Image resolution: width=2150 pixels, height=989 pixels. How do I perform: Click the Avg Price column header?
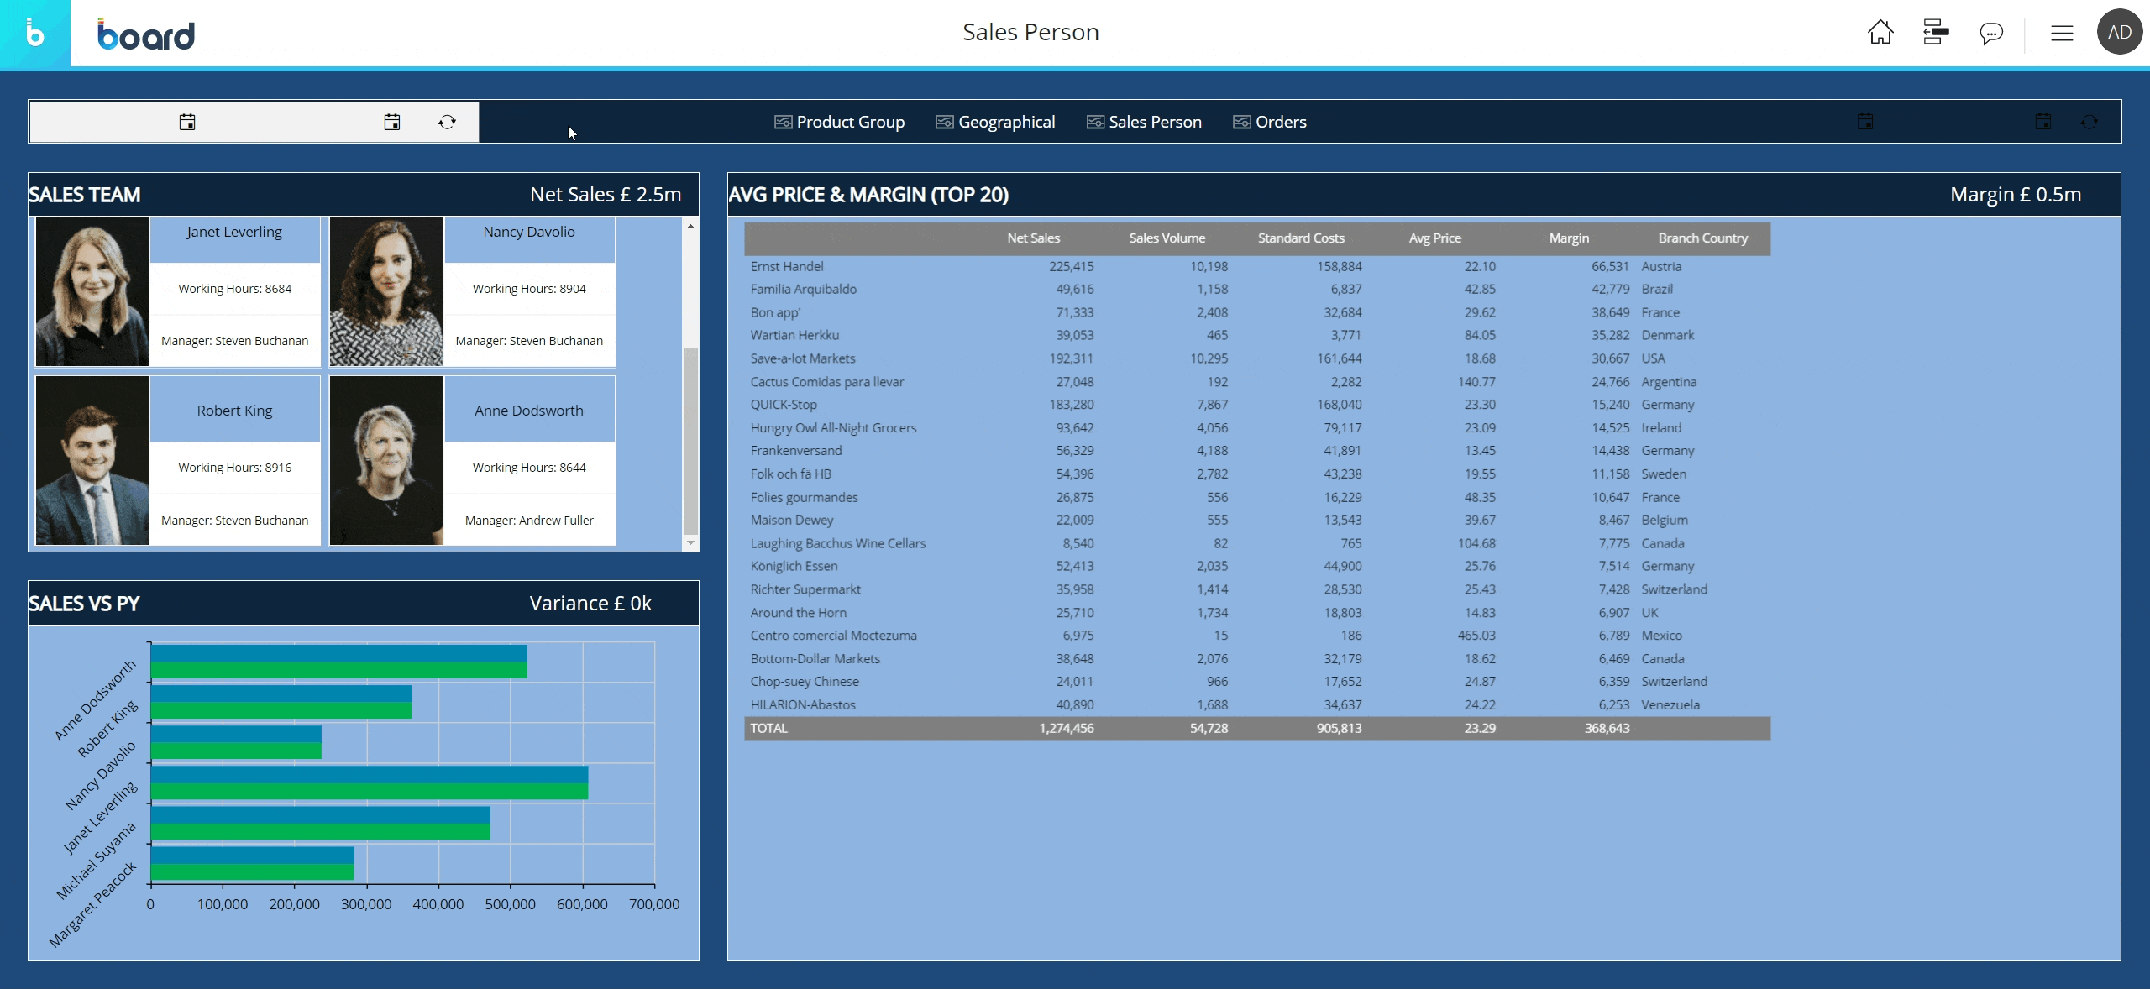(1434, 238)
